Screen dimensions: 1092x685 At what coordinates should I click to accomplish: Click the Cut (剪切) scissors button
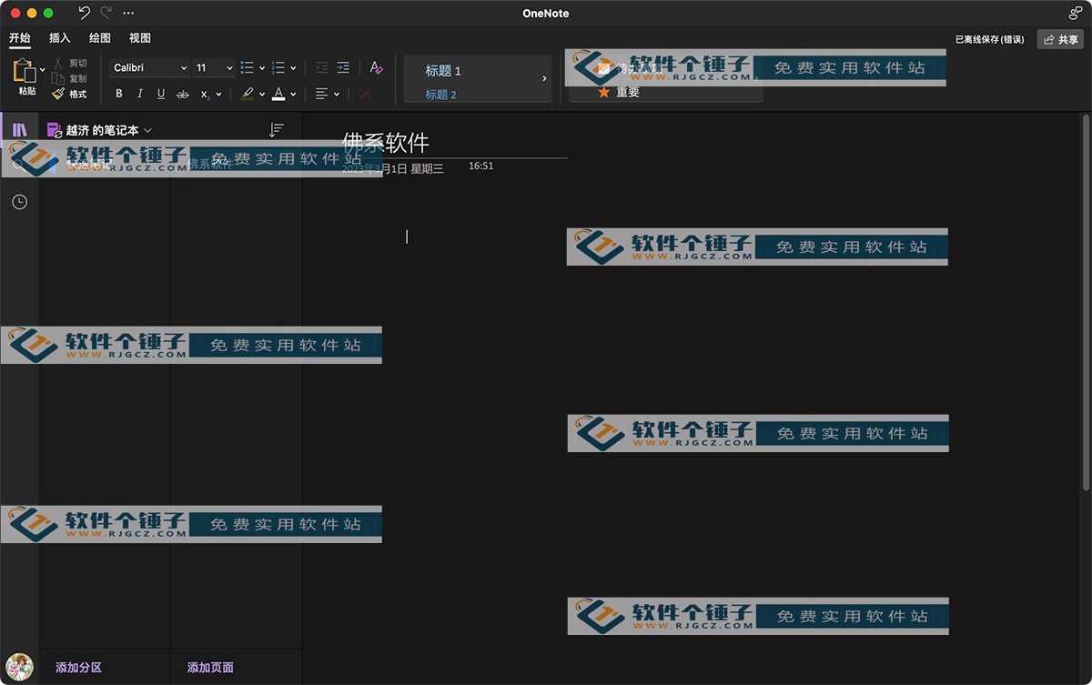tap(69, 63)
